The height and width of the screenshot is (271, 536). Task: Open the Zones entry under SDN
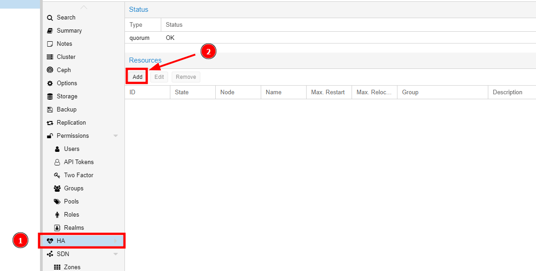click(x=72, y=267)
